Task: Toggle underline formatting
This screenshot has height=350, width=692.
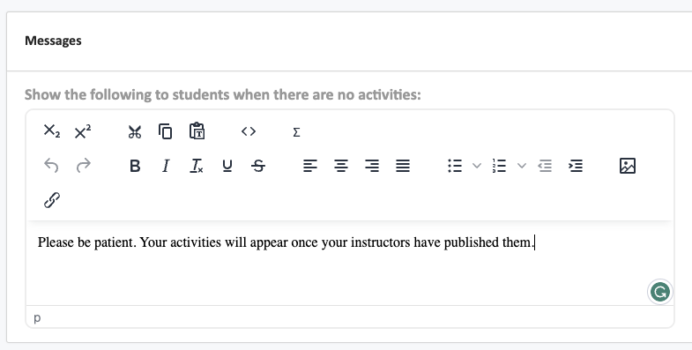Action: click(227, 166)
